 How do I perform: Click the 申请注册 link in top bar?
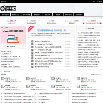click(100, 2)
